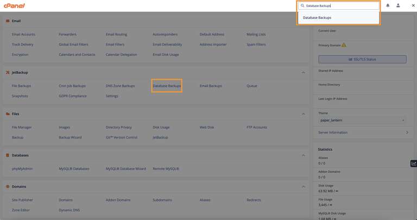The width and height of the screenshot is (417, 220).
Task: Open DNS Zone Backups
Action: click(120, 86)
